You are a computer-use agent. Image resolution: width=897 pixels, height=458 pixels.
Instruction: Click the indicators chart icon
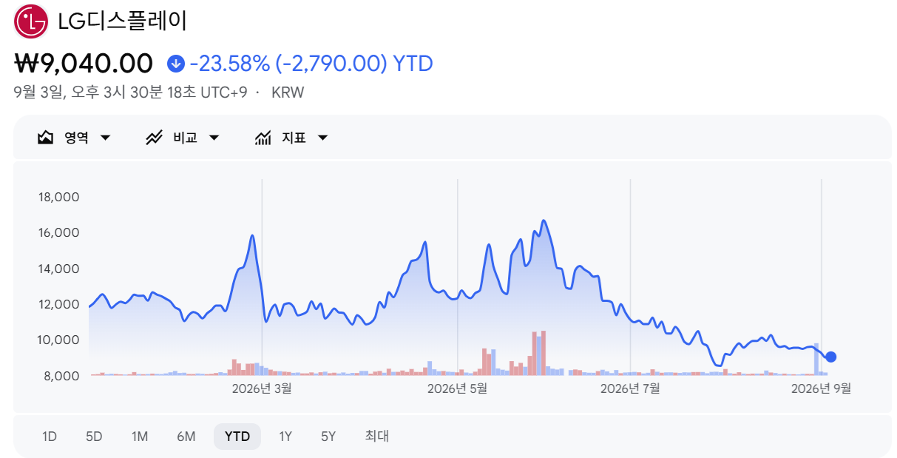coord(263,138)
